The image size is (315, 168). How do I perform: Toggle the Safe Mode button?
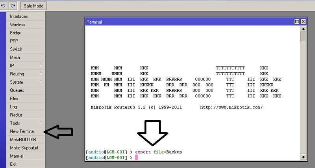[33, 6]
